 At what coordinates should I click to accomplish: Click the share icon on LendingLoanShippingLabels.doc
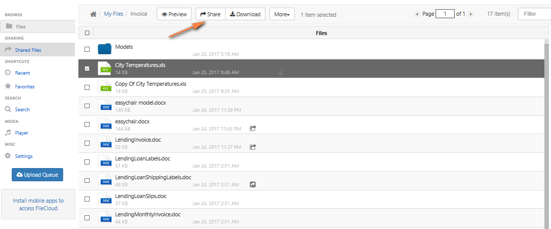[x=253, y=184]
